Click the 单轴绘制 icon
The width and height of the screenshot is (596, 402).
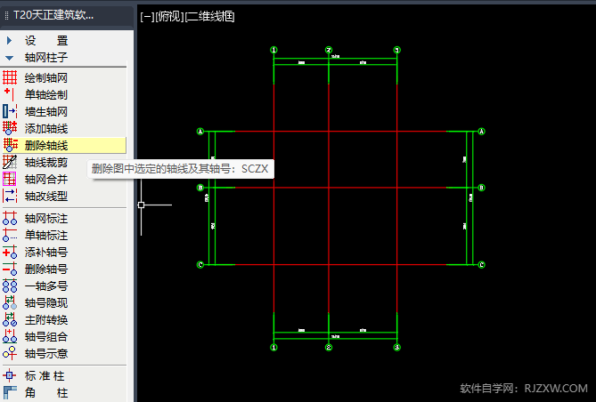10,94
